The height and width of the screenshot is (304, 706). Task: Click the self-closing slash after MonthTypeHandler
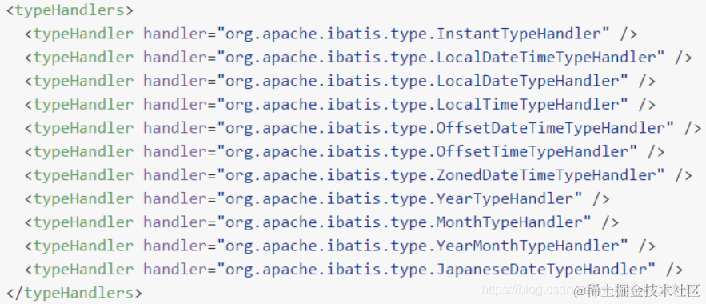click(607, 222)
